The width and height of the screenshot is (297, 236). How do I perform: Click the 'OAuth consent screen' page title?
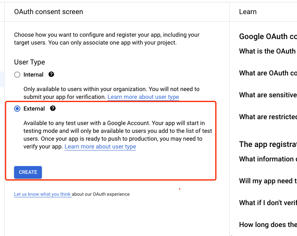[49, 12]
